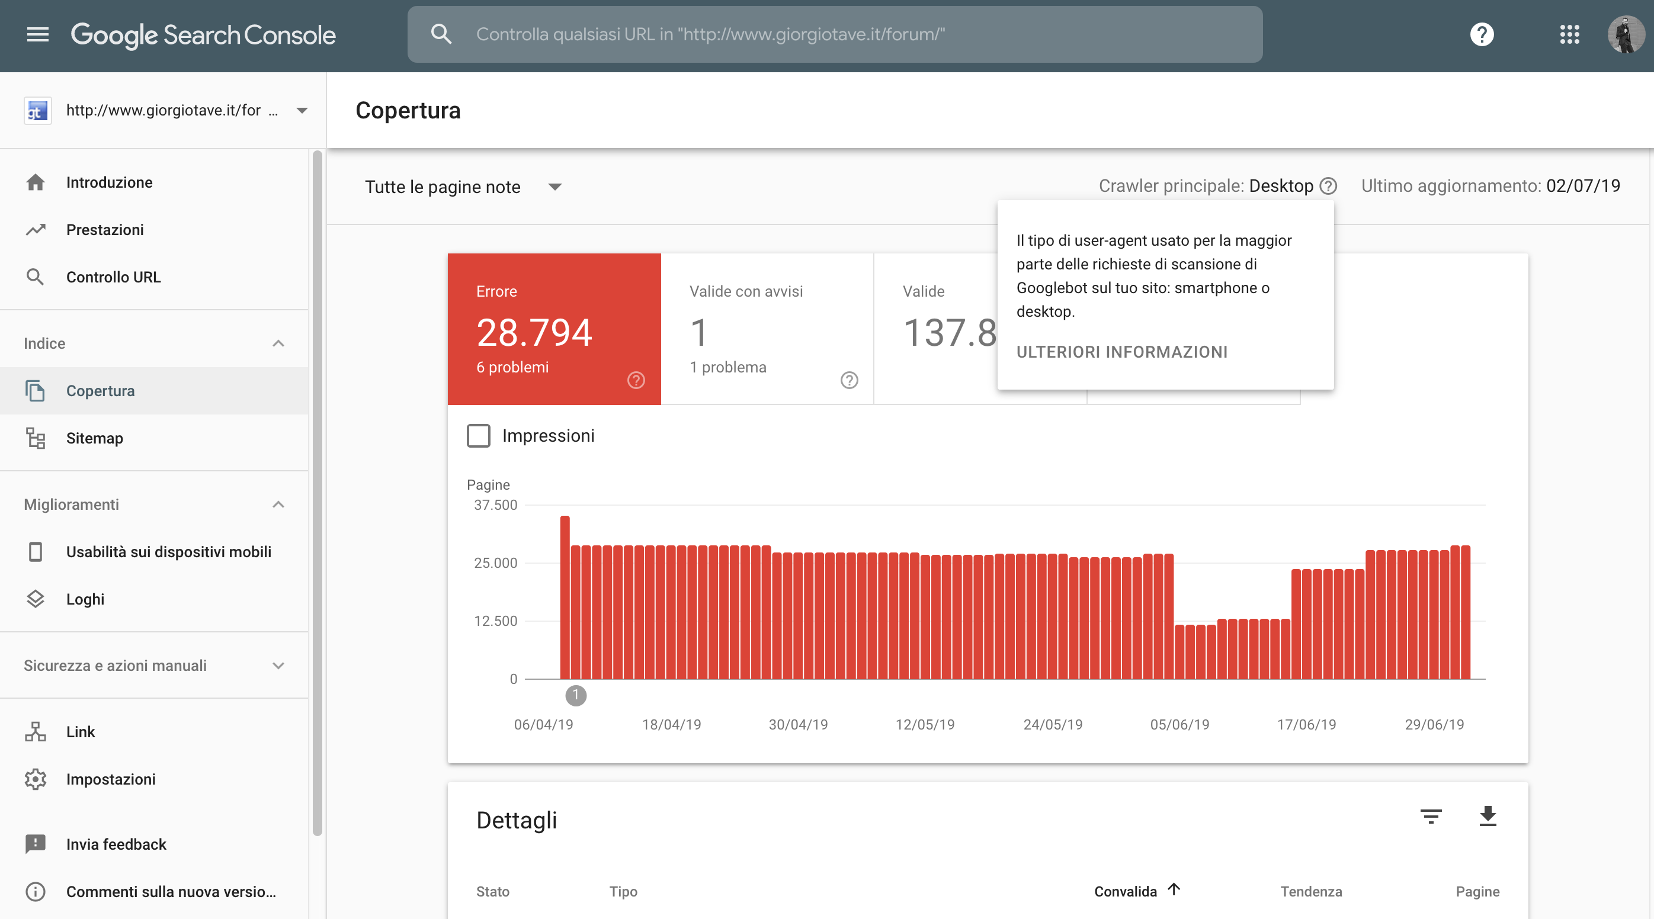Click the Commenti info circle icon
This screenshot has width=1654, height=919.
[36, 892]
